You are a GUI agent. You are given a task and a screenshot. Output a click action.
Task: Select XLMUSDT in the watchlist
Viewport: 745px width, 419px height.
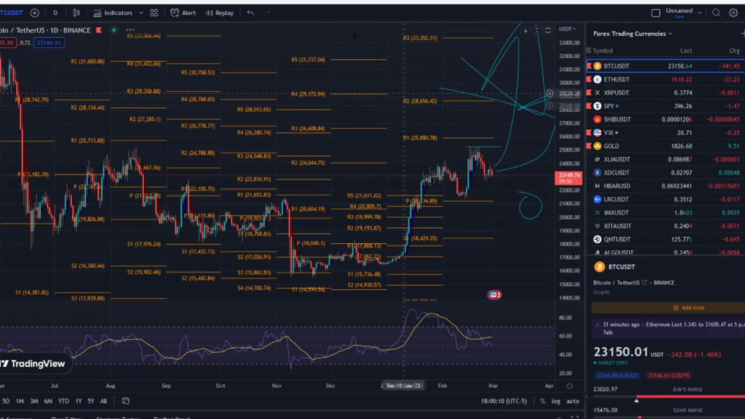pos(666,159)
